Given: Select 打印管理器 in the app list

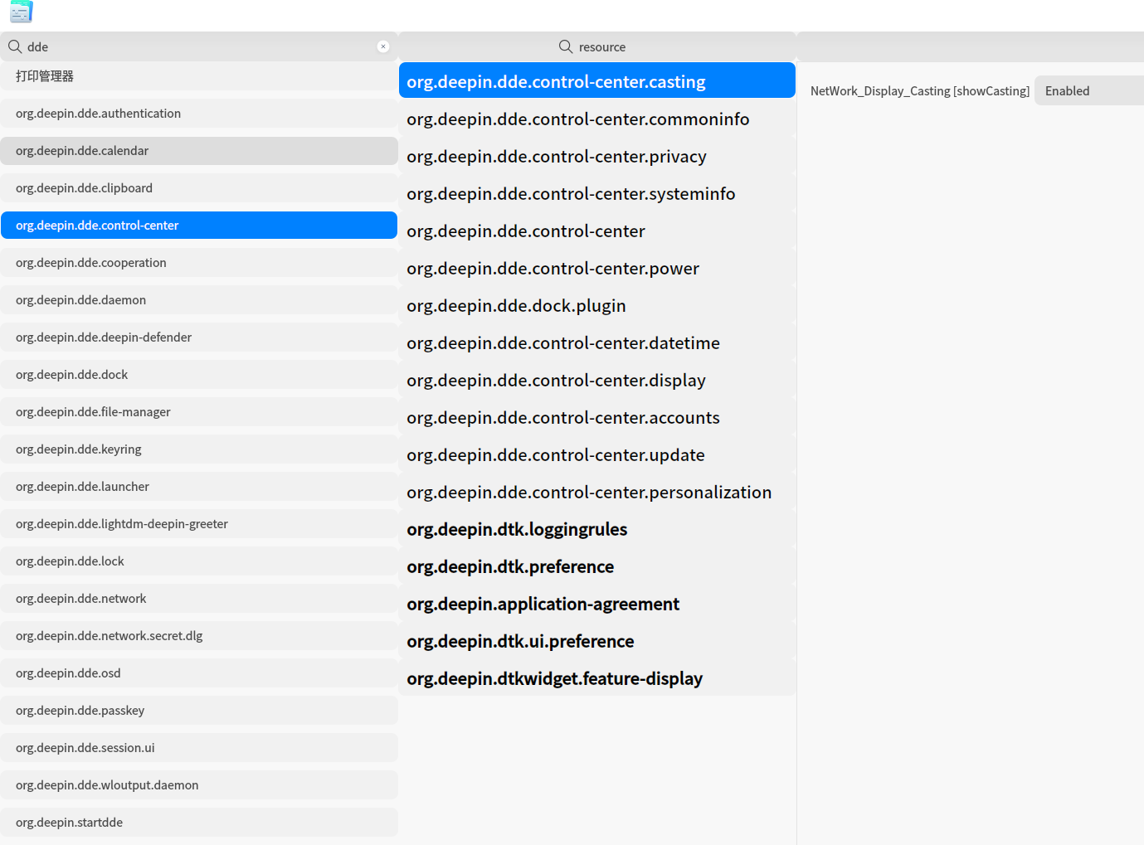Looking at the screenshot, I should pyautogui.click(x=199, y=76).
